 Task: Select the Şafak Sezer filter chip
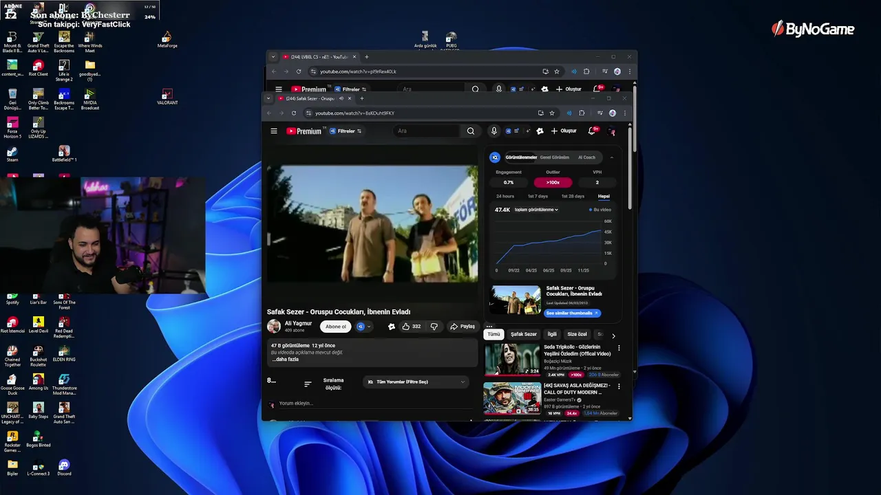(523, 334)
